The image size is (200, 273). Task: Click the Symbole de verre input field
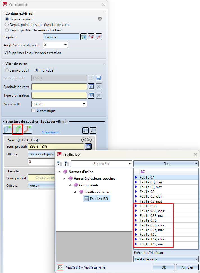59,87
